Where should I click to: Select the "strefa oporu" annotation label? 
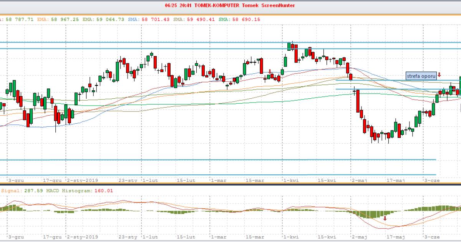click(421, 76)
